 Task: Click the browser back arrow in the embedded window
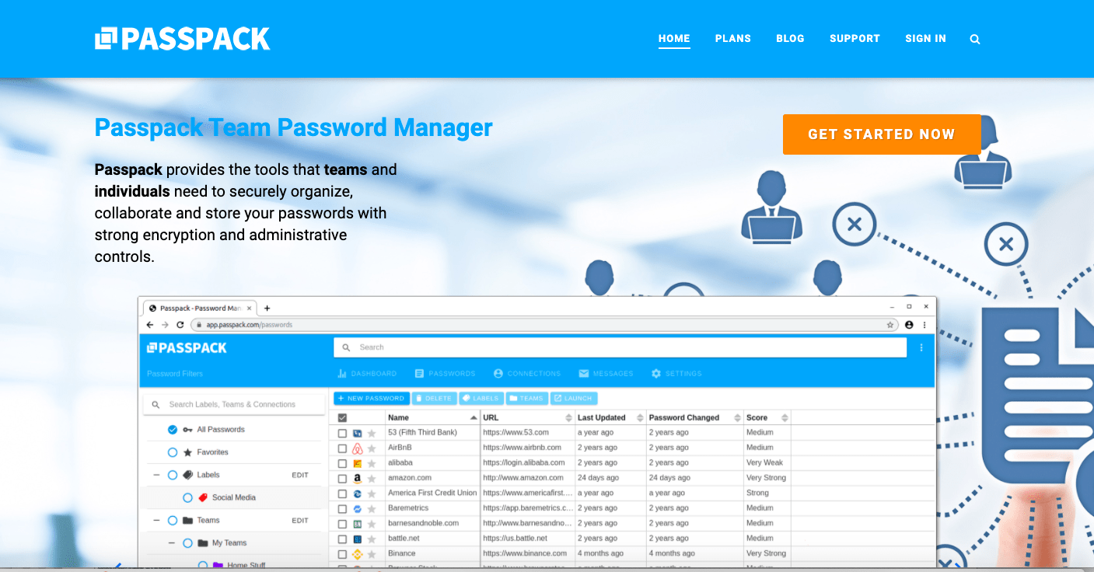(151, 325)
